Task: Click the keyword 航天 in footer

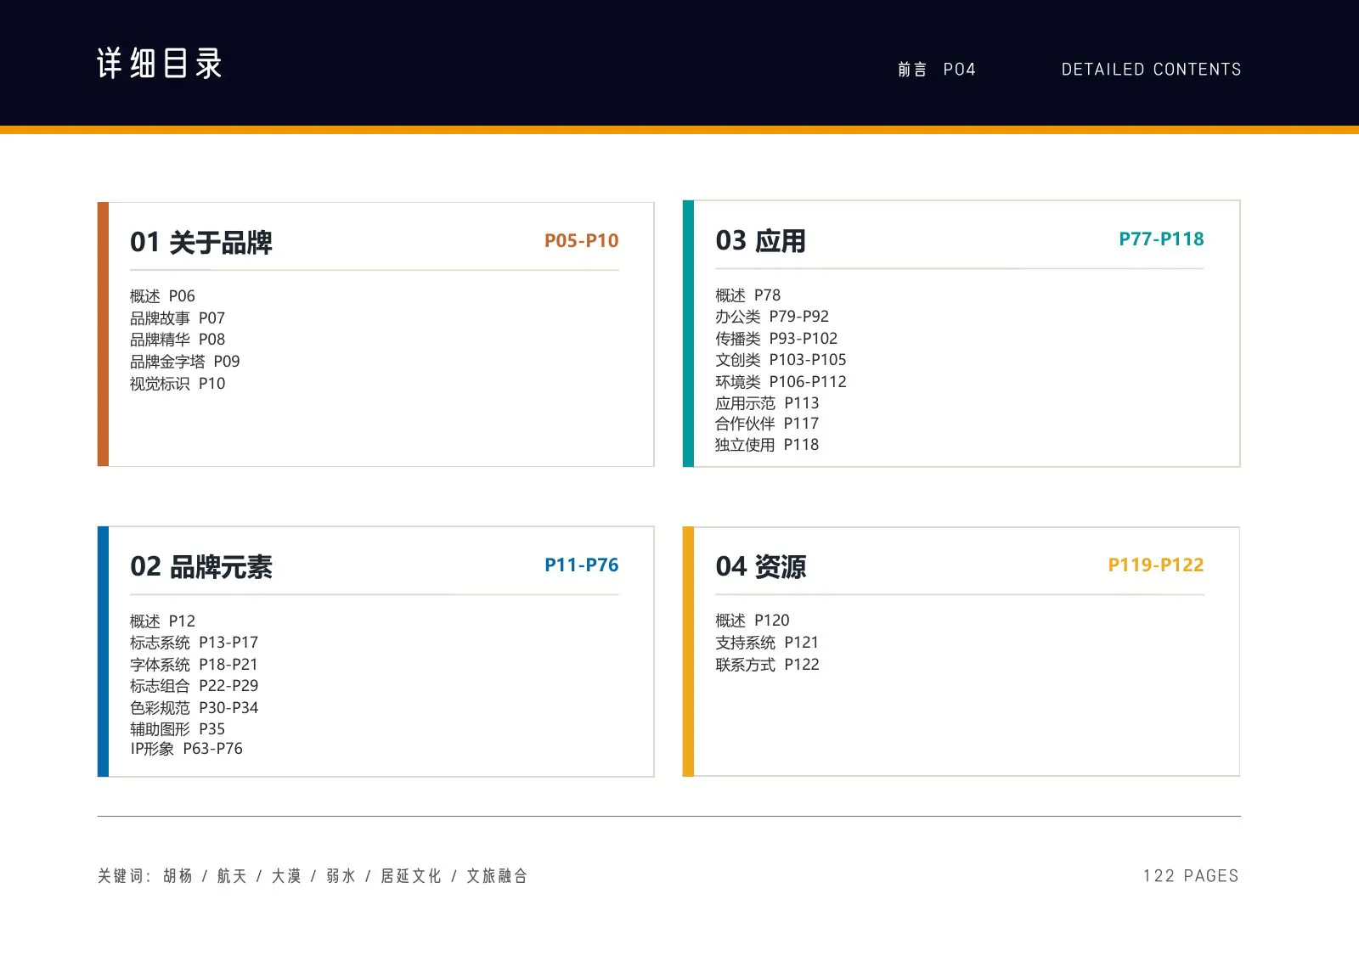Action: [x=232, y=876]
